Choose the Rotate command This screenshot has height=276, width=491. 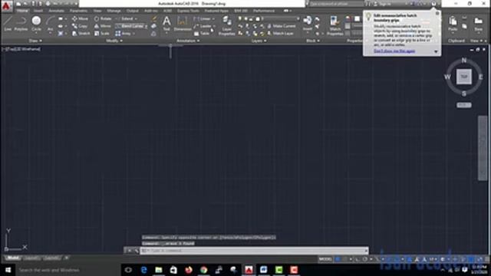[103, 18]
